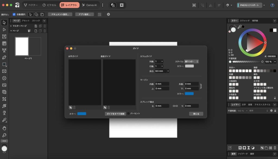This screenshot has height=159, width=278.
Task: Click the color picker eyedropper in カラー panel
Action: (239, 27)
